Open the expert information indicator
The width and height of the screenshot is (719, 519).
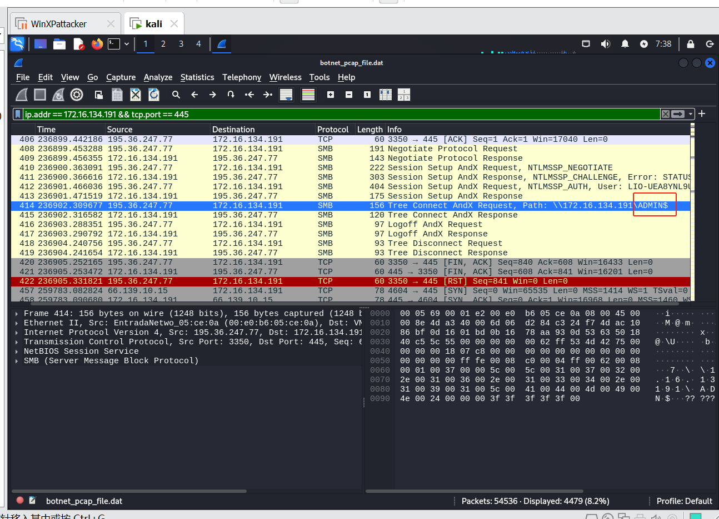pyautogui.click(x=20, y=501)
